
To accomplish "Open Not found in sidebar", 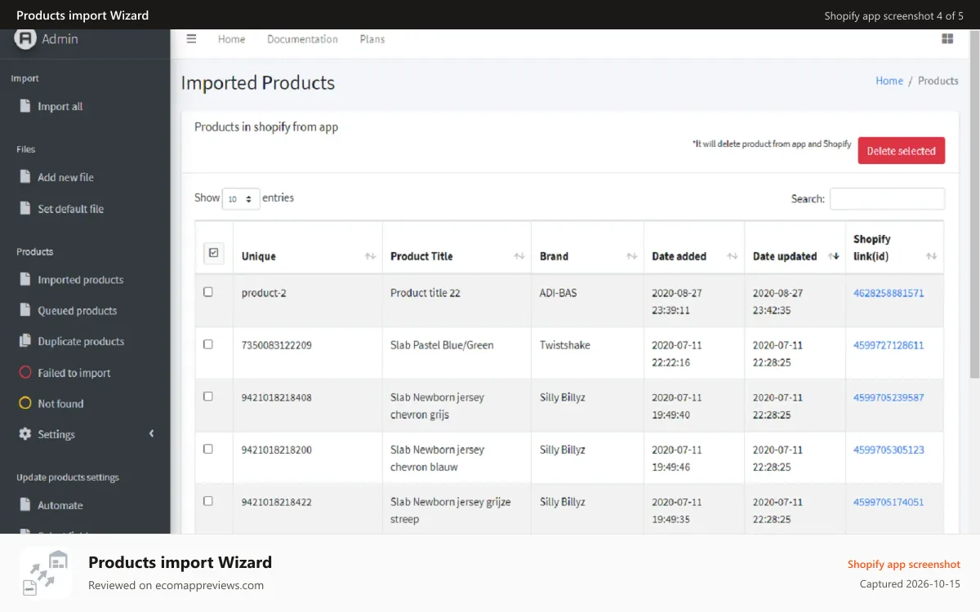I will tap(60, 403).
